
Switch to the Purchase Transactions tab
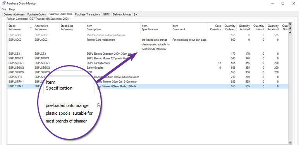coord(88,14)
